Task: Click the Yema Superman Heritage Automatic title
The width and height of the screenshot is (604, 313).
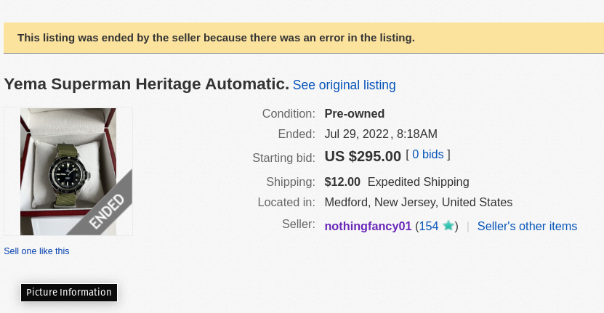Action: 146,84
